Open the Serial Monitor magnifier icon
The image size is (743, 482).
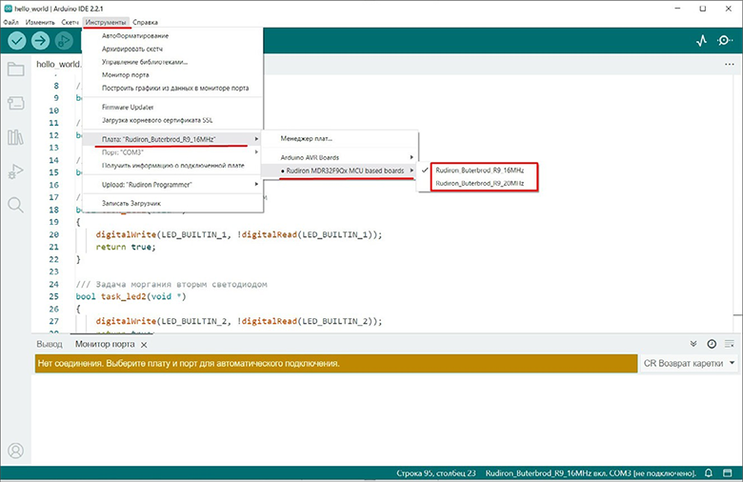click(x=725, y=41)
